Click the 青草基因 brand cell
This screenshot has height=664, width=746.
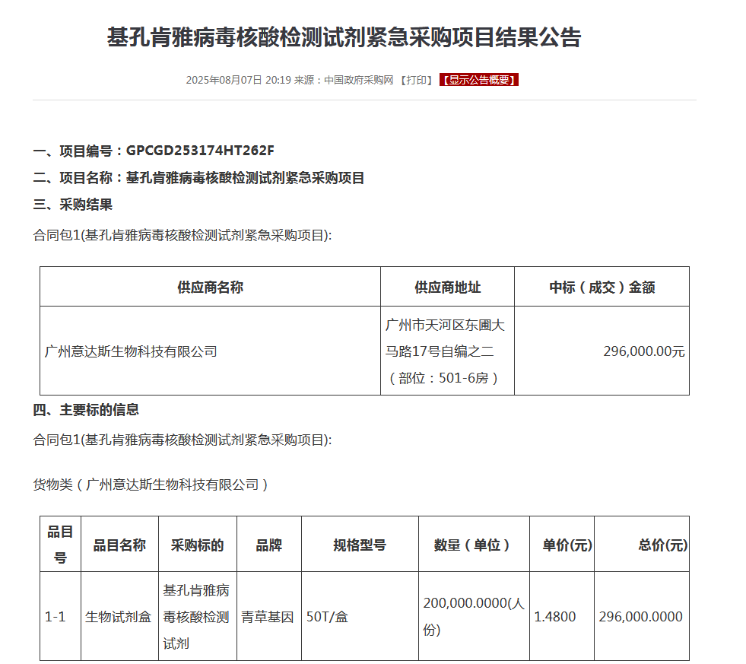(268, 617)
